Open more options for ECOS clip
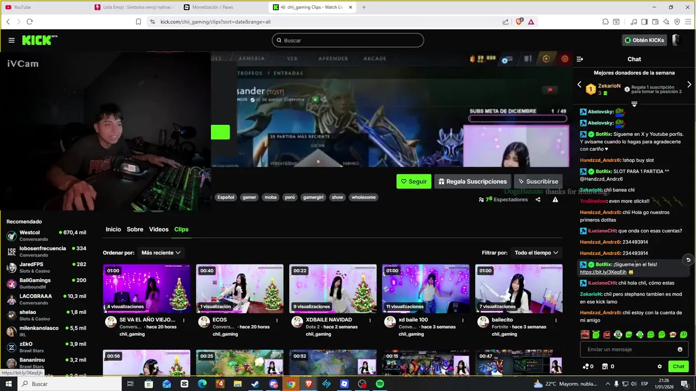This screenshot has width=696, height=391. [277, 320]
